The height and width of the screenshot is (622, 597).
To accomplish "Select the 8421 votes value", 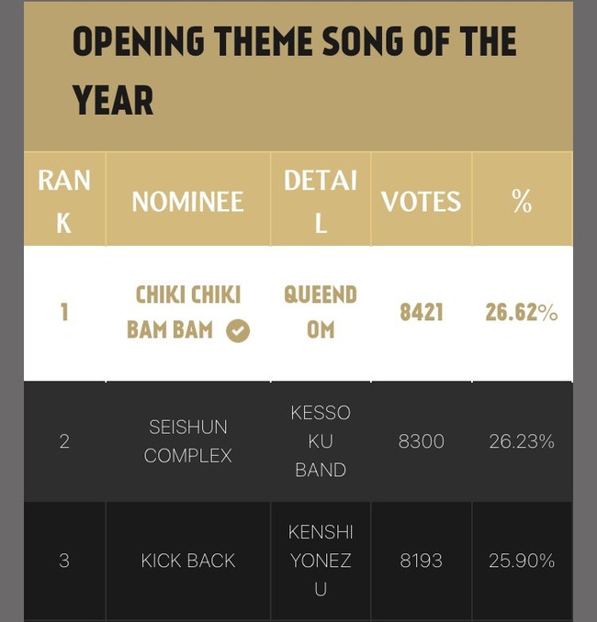I will tap(422, 313).
